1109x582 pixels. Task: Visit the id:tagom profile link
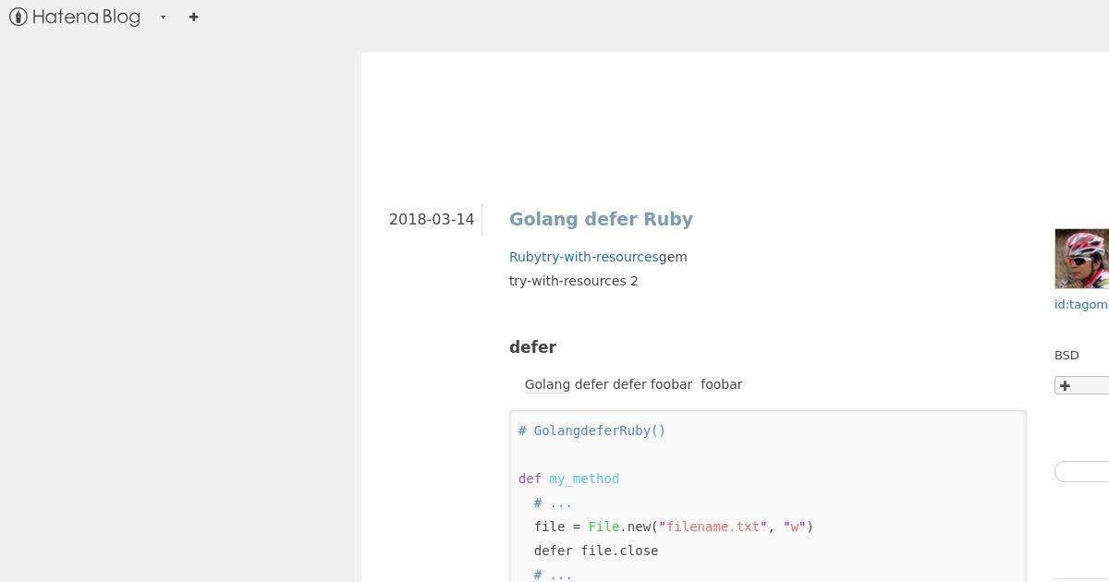click(1081, 304)
